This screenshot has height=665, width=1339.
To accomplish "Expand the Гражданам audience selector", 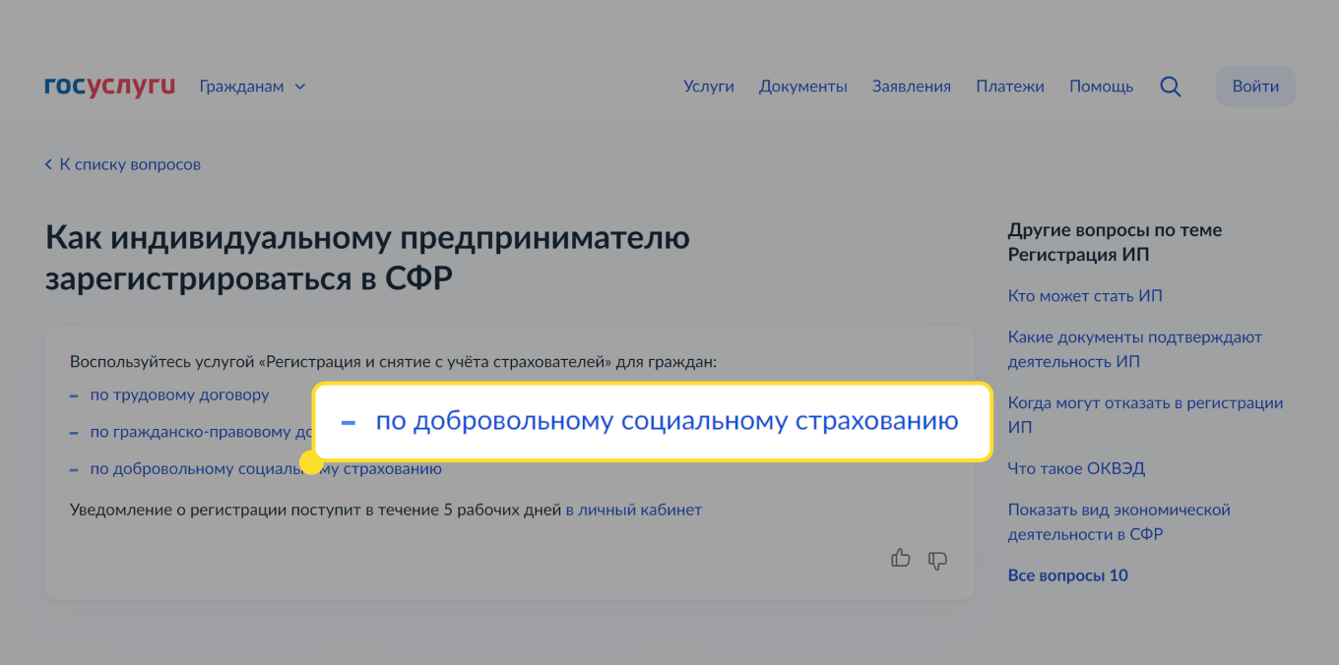I will click(x=241, y=87).
